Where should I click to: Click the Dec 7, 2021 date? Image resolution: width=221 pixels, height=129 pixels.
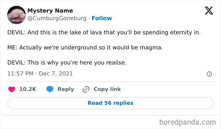click(56, 74)
